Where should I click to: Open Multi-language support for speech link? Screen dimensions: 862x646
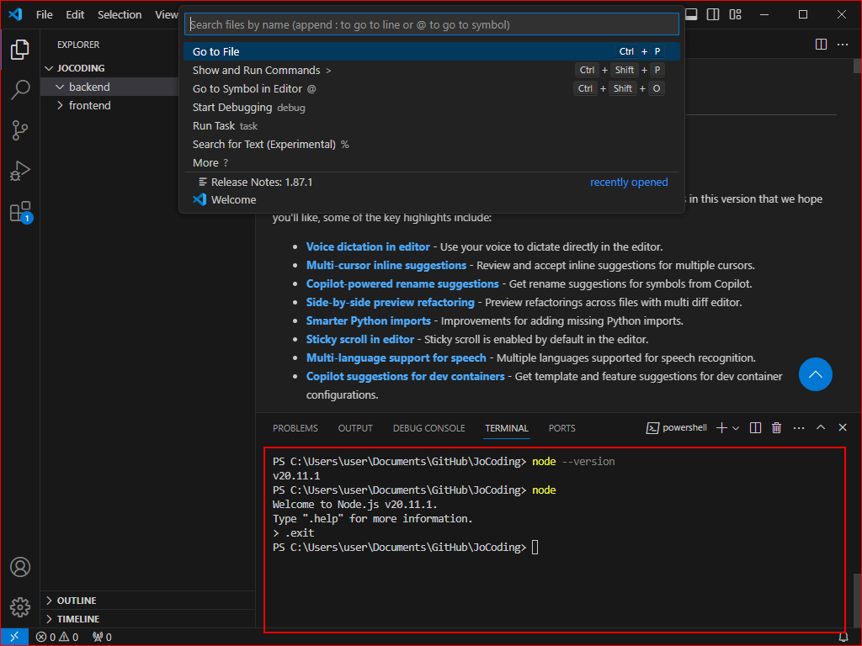396,358
